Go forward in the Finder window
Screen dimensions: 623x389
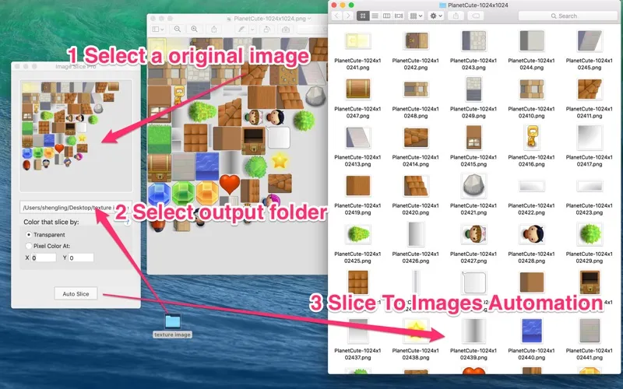tap(347, 16)
